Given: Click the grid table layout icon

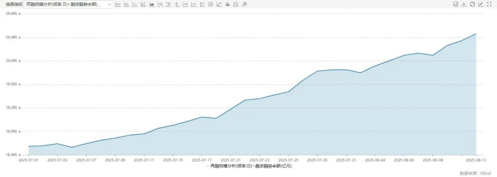Looking at the screenshot, I should click(211, 5).
